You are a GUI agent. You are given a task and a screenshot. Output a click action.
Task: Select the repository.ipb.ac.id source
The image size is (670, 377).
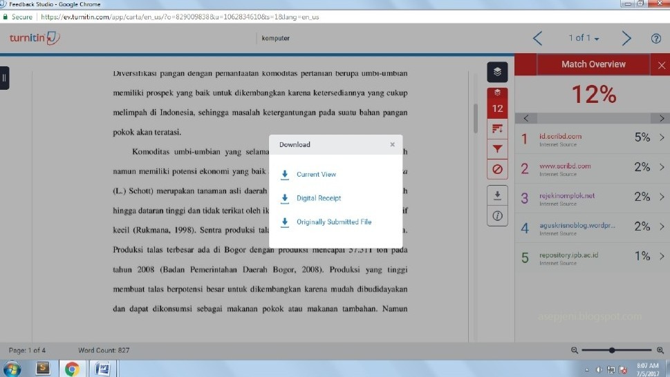coord(569,255)
